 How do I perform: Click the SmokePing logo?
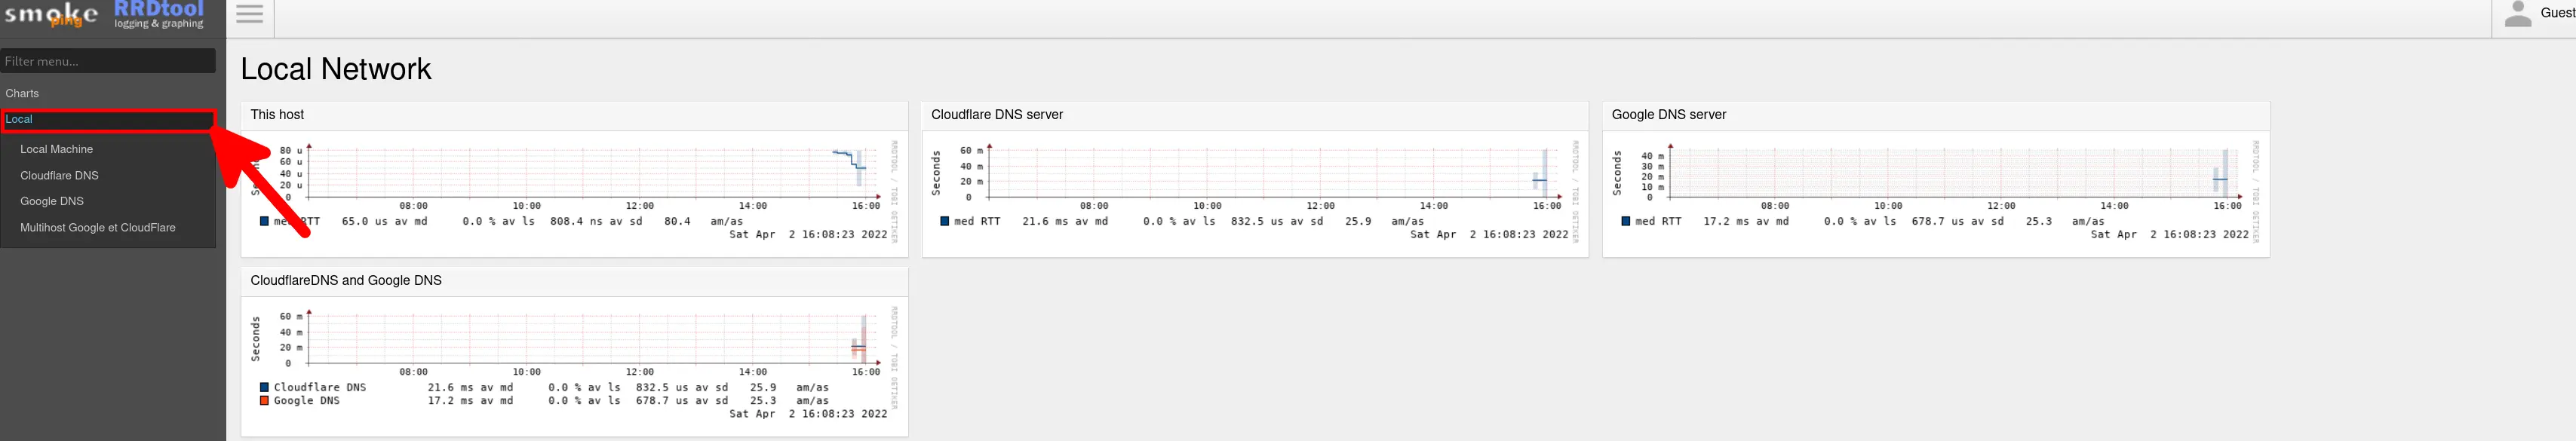(x=52, y=15)
